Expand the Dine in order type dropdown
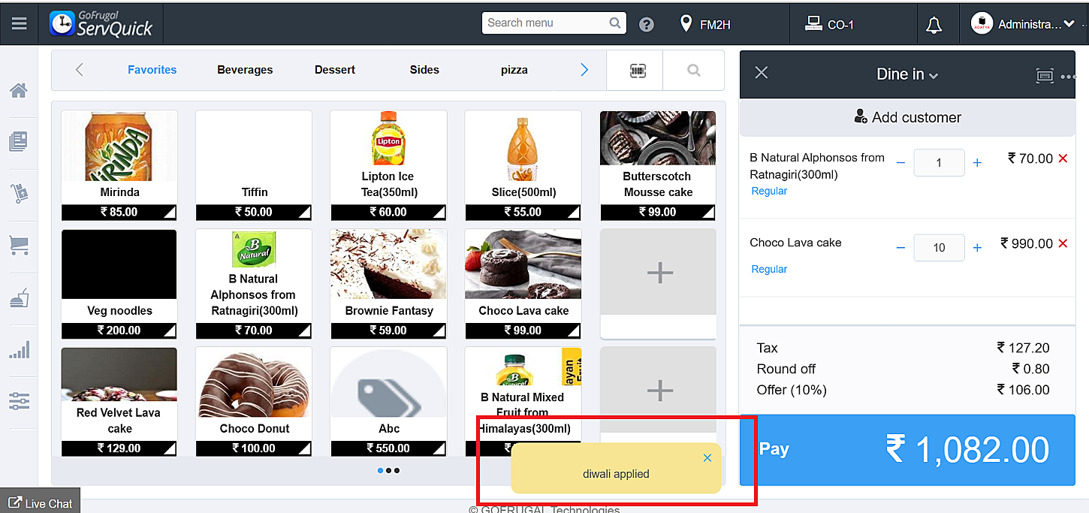 (907, 74)
